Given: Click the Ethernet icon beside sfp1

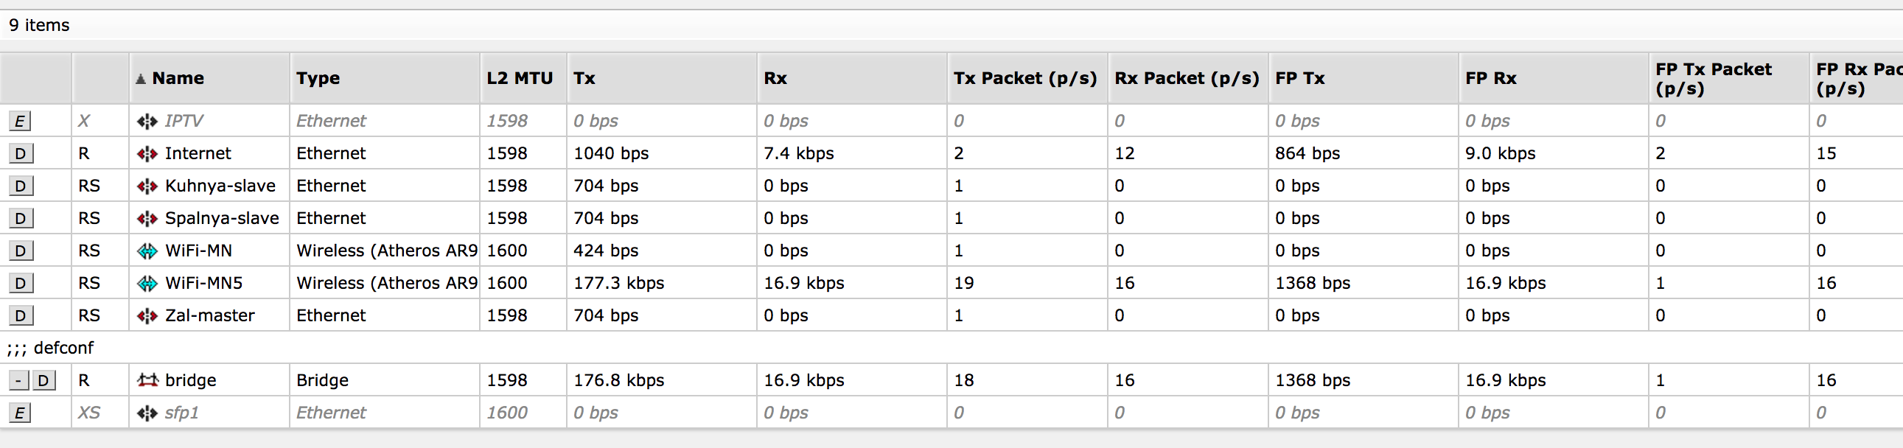Looking at the screenshot, I should tap(147, 412).
